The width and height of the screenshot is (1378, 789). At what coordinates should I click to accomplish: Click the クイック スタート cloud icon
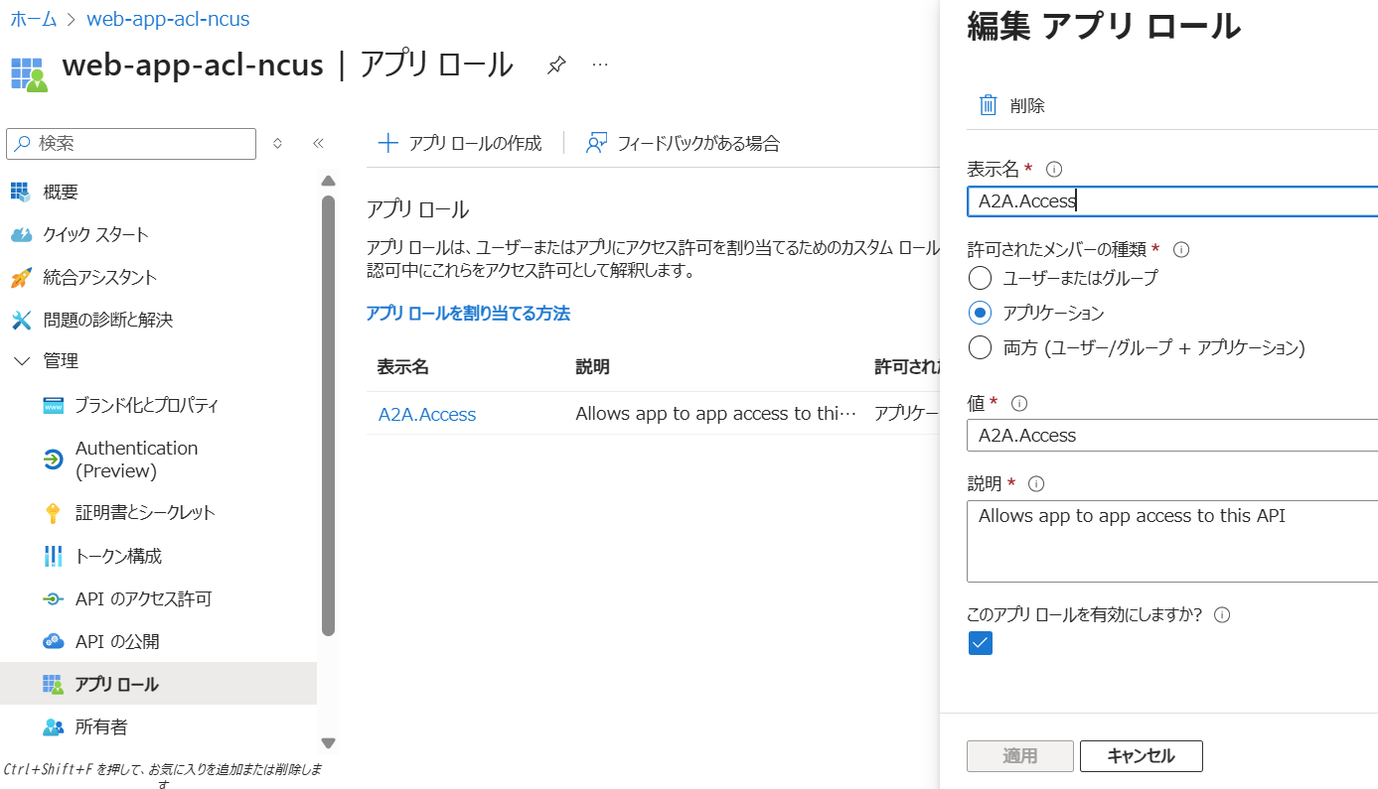(x=22, y=234)
